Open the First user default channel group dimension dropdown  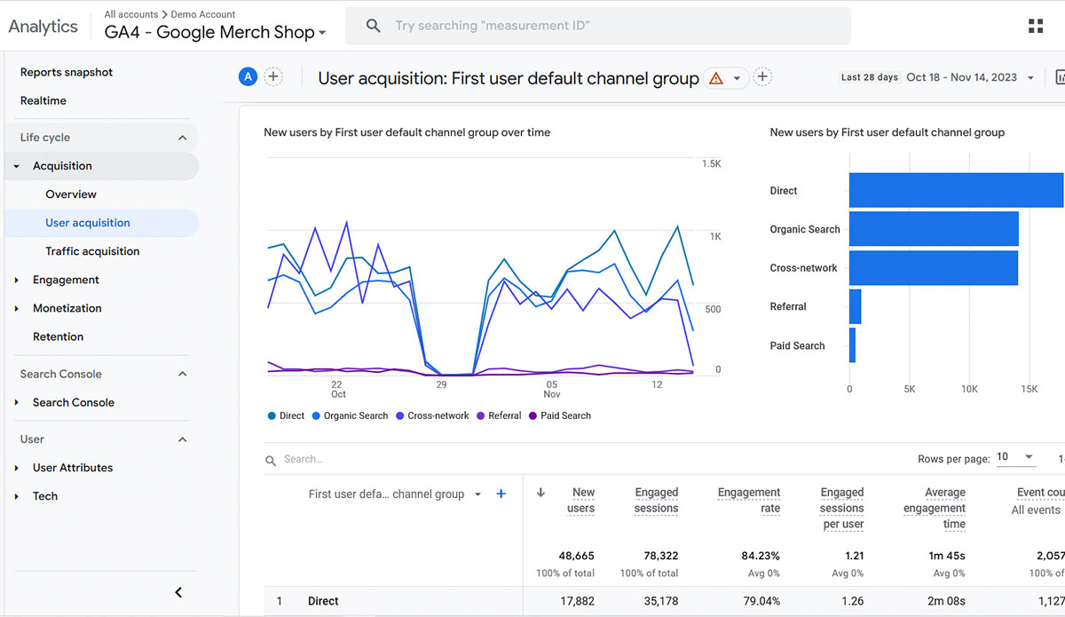395,494
